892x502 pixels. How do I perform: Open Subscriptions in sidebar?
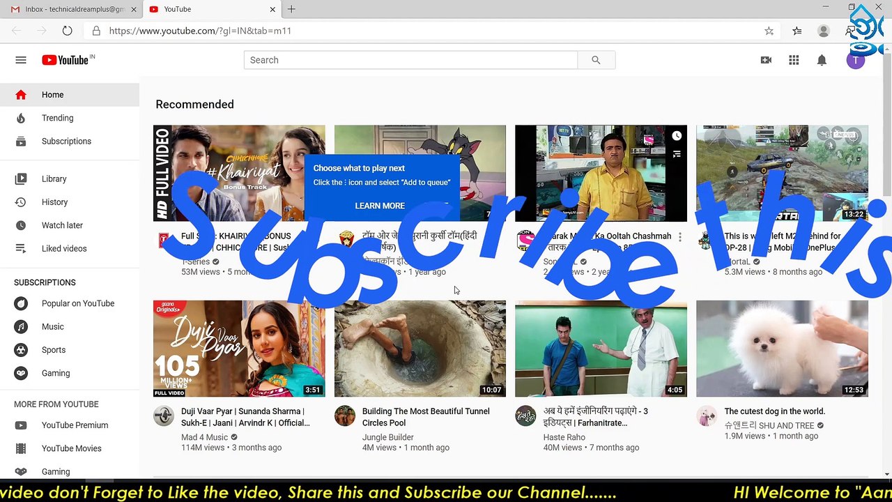click(x=70, y=141)
